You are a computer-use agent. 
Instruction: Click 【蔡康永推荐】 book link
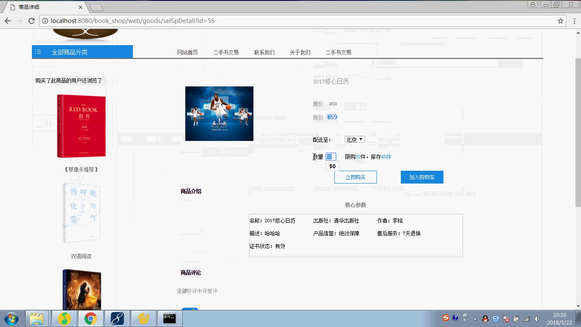pyautogui.click(x=81, y=169)
